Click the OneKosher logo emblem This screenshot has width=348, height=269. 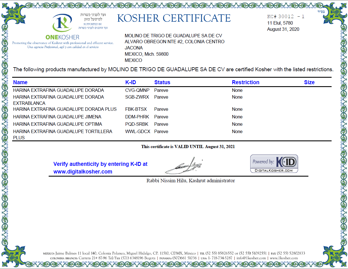[62, 23]
